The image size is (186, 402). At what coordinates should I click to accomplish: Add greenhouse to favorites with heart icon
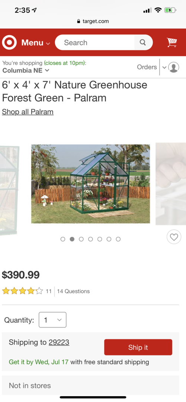174,237
